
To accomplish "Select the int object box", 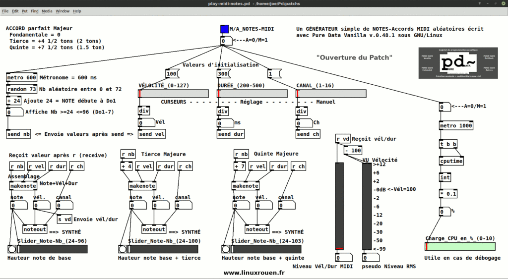I will (445, 177).
